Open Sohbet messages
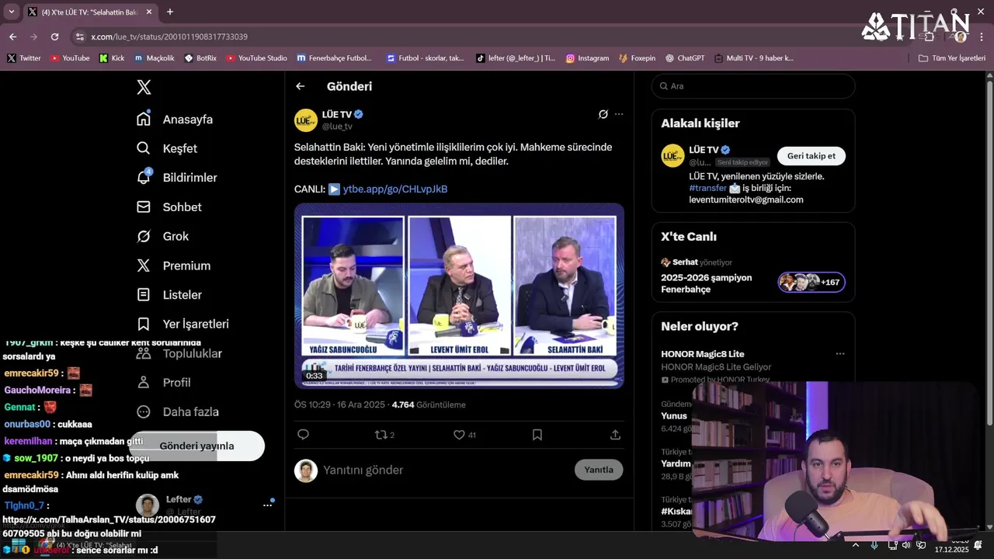Viewport: 994px width, 559px height. pyautogui.click(x=169, y=207)
